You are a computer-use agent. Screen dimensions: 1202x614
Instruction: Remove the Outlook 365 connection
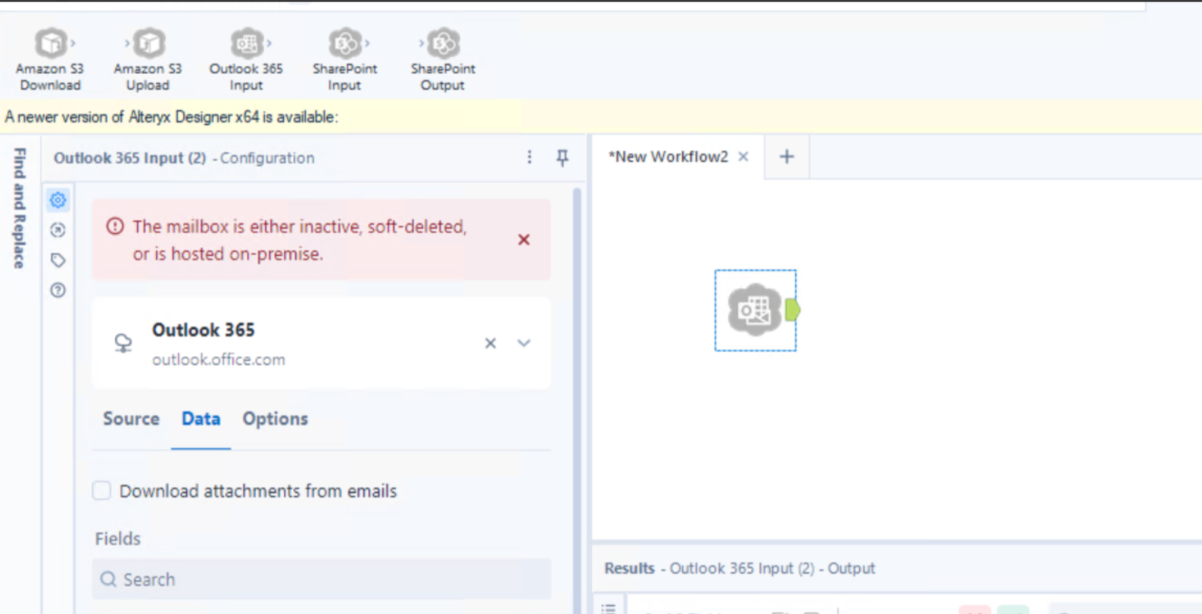pyautogui.click(x=490, y=343)
